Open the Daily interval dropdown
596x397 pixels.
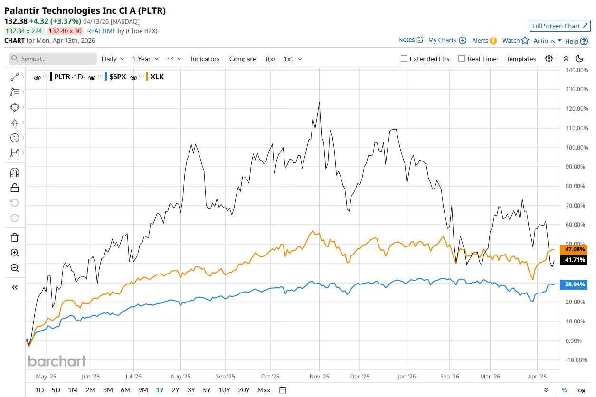pos(113,59)
